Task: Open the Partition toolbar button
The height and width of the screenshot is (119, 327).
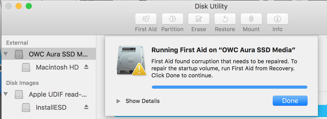Action: tap(172, 19)
